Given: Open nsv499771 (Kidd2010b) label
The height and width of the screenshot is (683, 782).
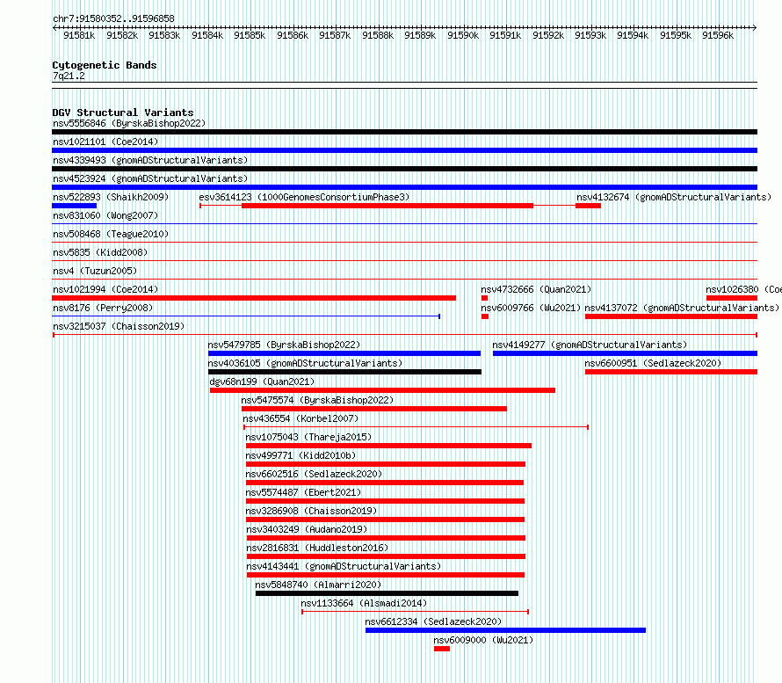Looking at the screenshot, I should (300, 455).
